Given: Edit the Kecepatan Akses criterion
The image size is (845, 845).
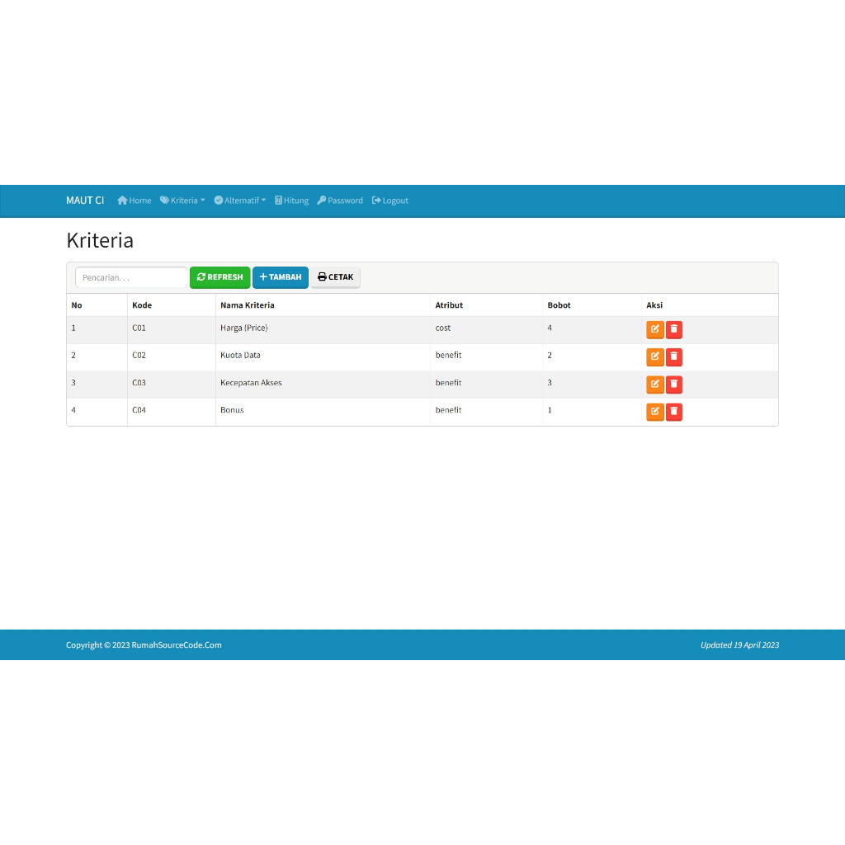Looking at the screenshot, I should coord(654,385).
